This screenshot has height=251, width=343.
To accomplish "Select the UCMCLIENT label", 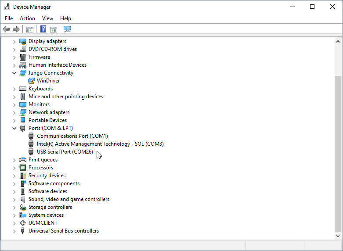I will [x=43, y=223].
